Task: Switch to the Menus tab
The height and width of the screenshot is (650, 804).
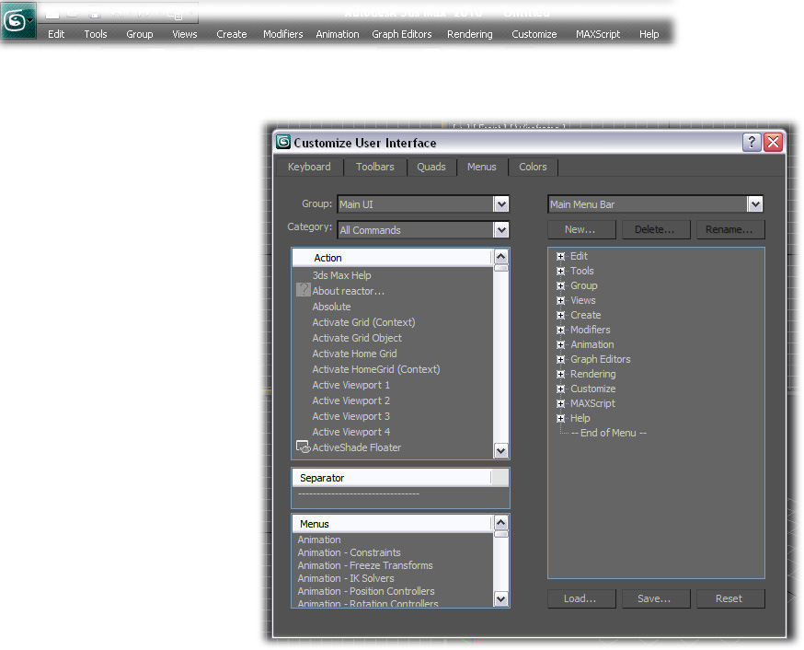Action: pos(482,167)
